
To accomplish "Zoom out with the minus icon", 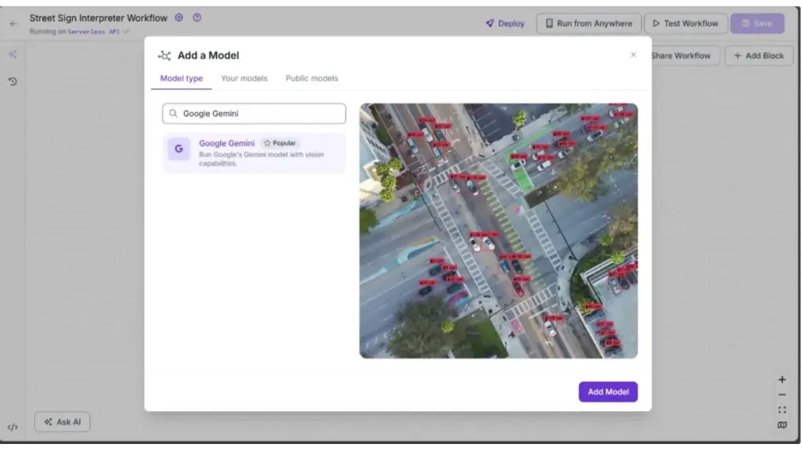I will 782,395.
